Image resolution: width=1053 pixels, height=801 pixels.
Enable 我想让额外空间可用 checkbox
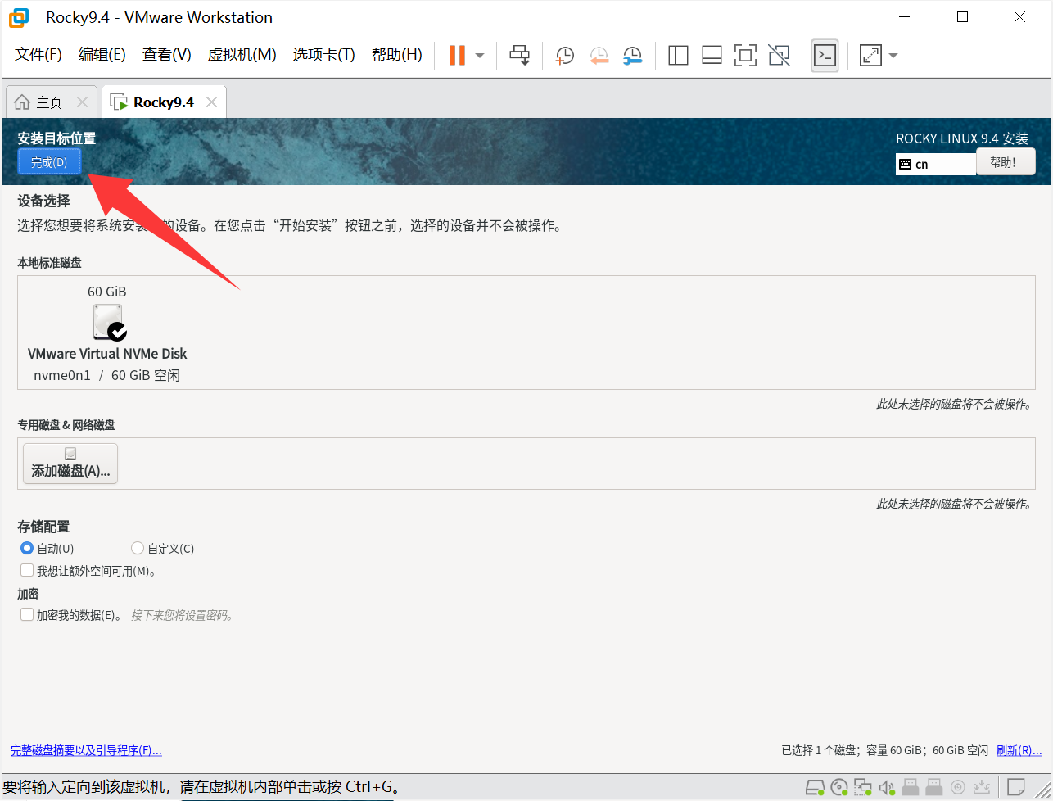[x=27, y=571]
